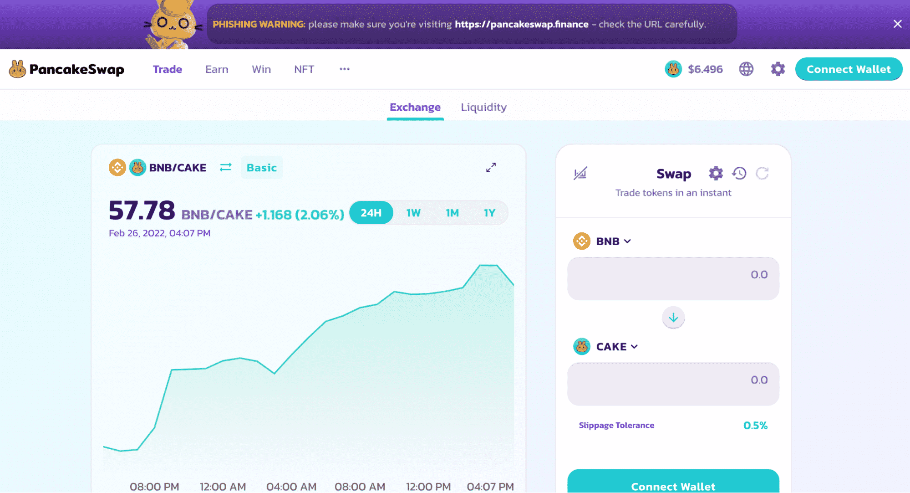Open the language globe selector
Image resolution: width=910 pixels, height=493 pixels.
[x=746, y=69]
